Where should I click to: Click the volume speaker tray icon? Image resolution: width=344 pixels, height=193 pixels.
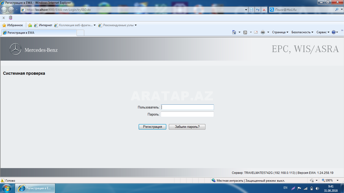317,188
